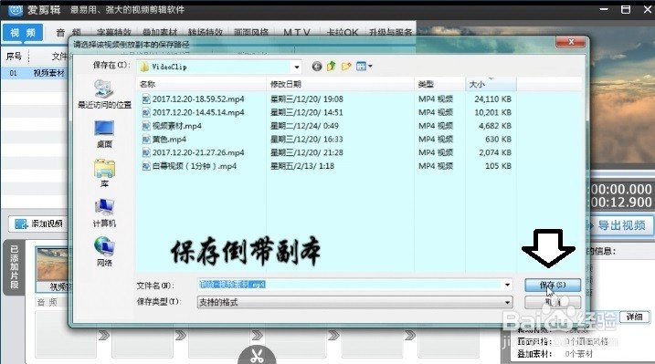Open the MTV tab in main window
Viewport: 655px width, 364px height.
297,32
